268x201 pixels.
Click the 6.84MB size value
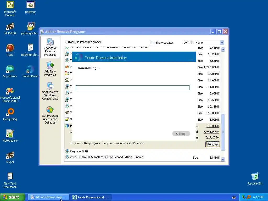(214, 157)
